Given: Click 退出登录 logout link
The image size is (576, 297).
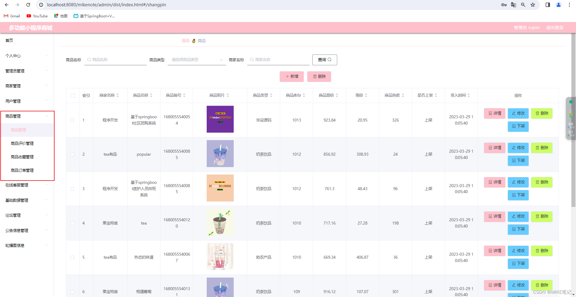Looking at the screenshot, I should coord(555,28).
